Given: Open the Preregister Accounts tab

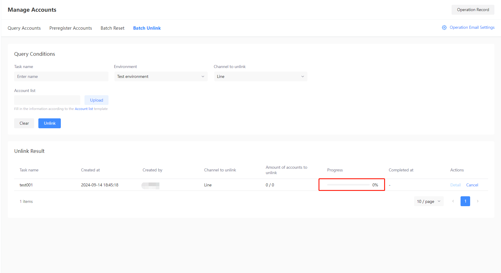Looking at the screenshot, I should click(x=71, y=28).
